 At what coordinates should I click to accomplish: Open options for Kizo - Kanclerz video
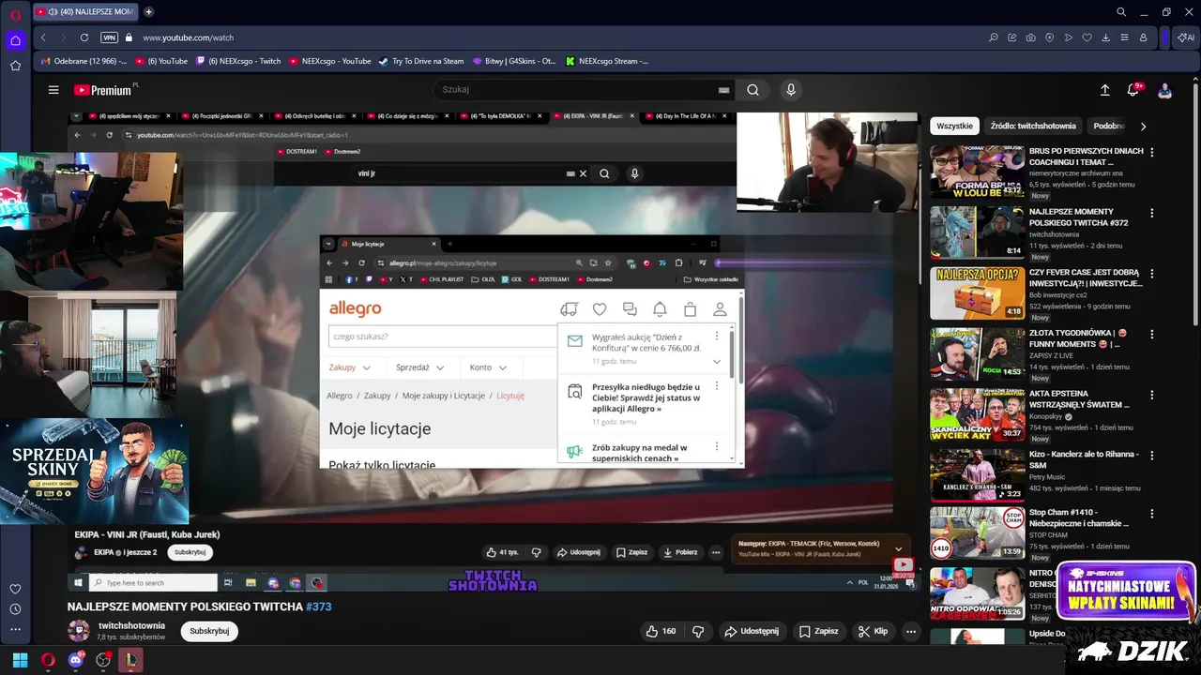pyautogui.click(x=1152, y=455)
